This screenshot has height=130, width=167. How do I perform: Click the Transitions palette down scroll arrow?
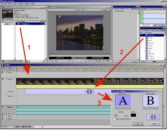point(165,59)
